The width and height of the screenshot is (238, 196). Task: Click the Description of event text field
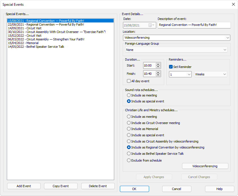click(194, 25)
